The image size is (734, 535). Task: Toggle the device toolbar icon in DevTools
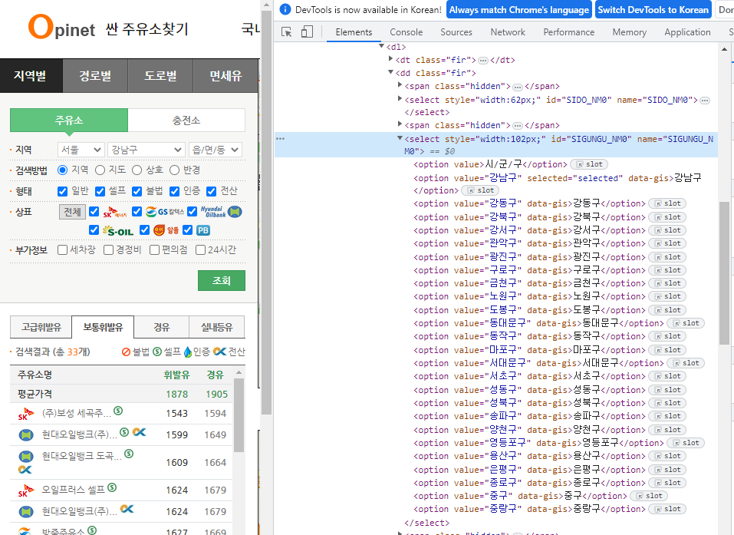click(308, 32)
